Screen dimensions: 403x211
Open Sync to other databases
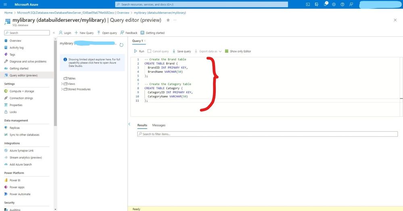[25, 135]
